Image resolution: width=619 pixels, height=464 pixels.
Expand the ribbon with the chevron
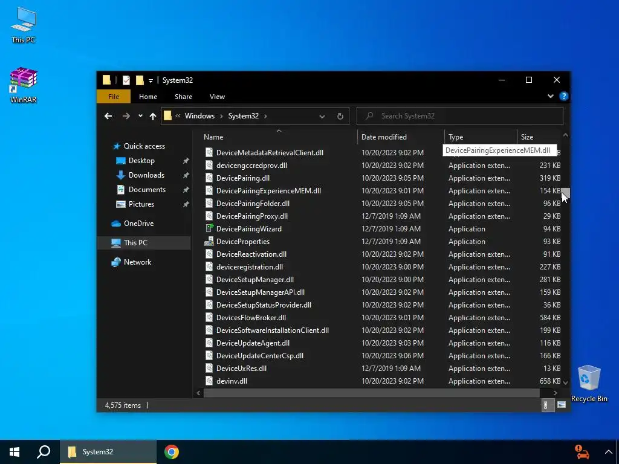tap(550, 96)
